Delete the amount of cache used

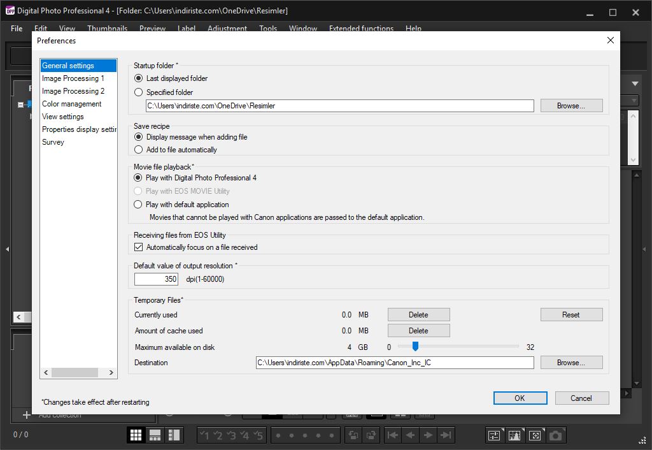pyautogui.click(x=419, y=331)
